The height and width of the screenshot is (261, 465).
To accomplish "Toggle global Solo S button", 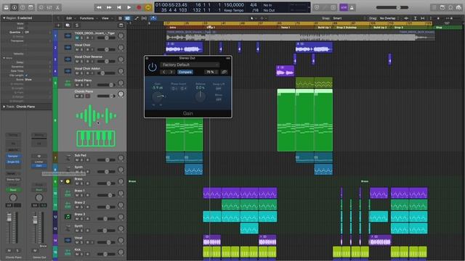I will (x=77, y=25).
